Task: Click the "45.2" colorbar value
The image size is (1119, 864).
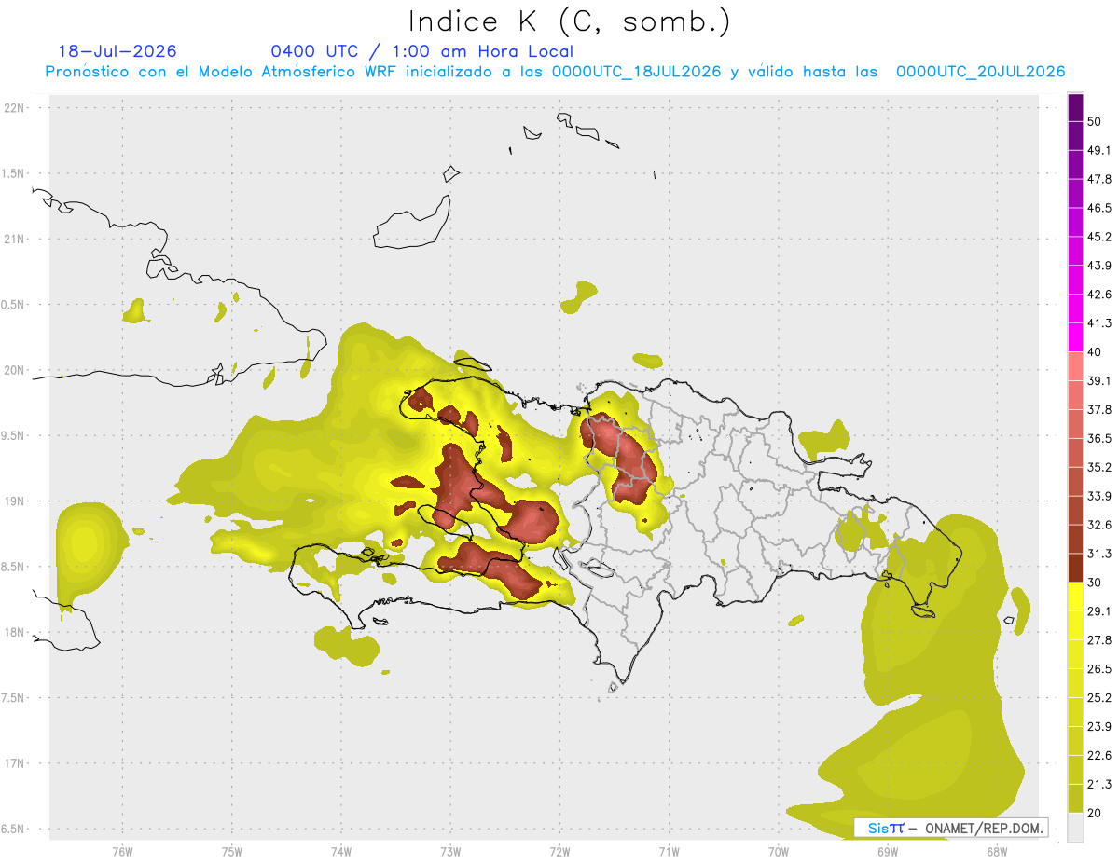Action: (1099, 237)
